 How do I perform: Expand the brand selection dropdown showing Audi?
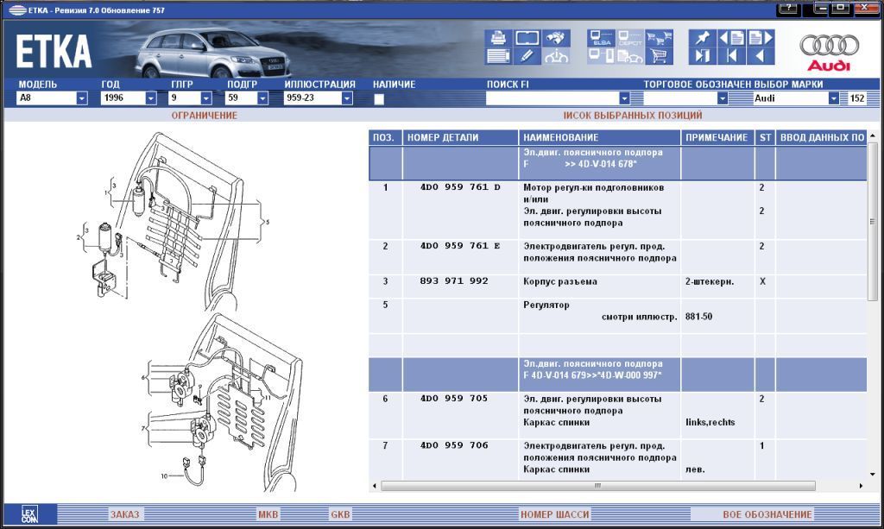pos(833,98)
